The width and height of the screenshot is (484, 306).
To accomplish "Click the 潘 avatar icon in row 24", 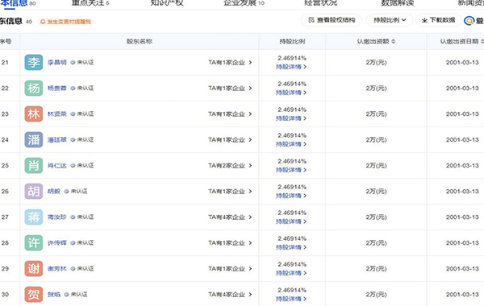I will [34, 139].
